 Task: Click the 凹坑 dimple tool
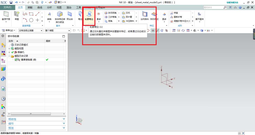click(126, 13)
